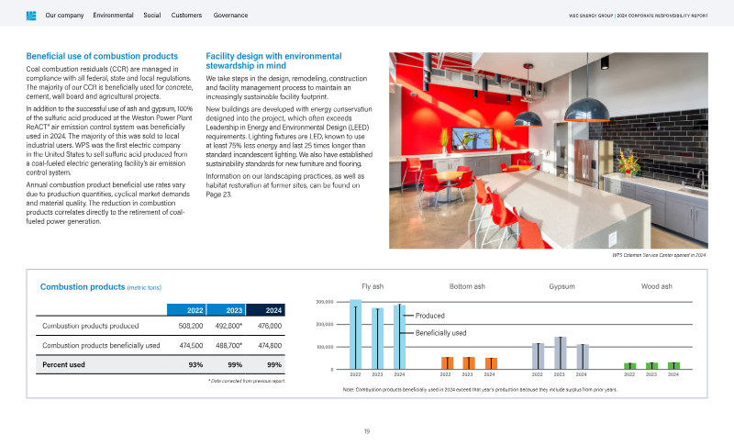Click the orange Bottom ash 2023 bar
This screenshot has width=734, height=445.
[468, 363]
